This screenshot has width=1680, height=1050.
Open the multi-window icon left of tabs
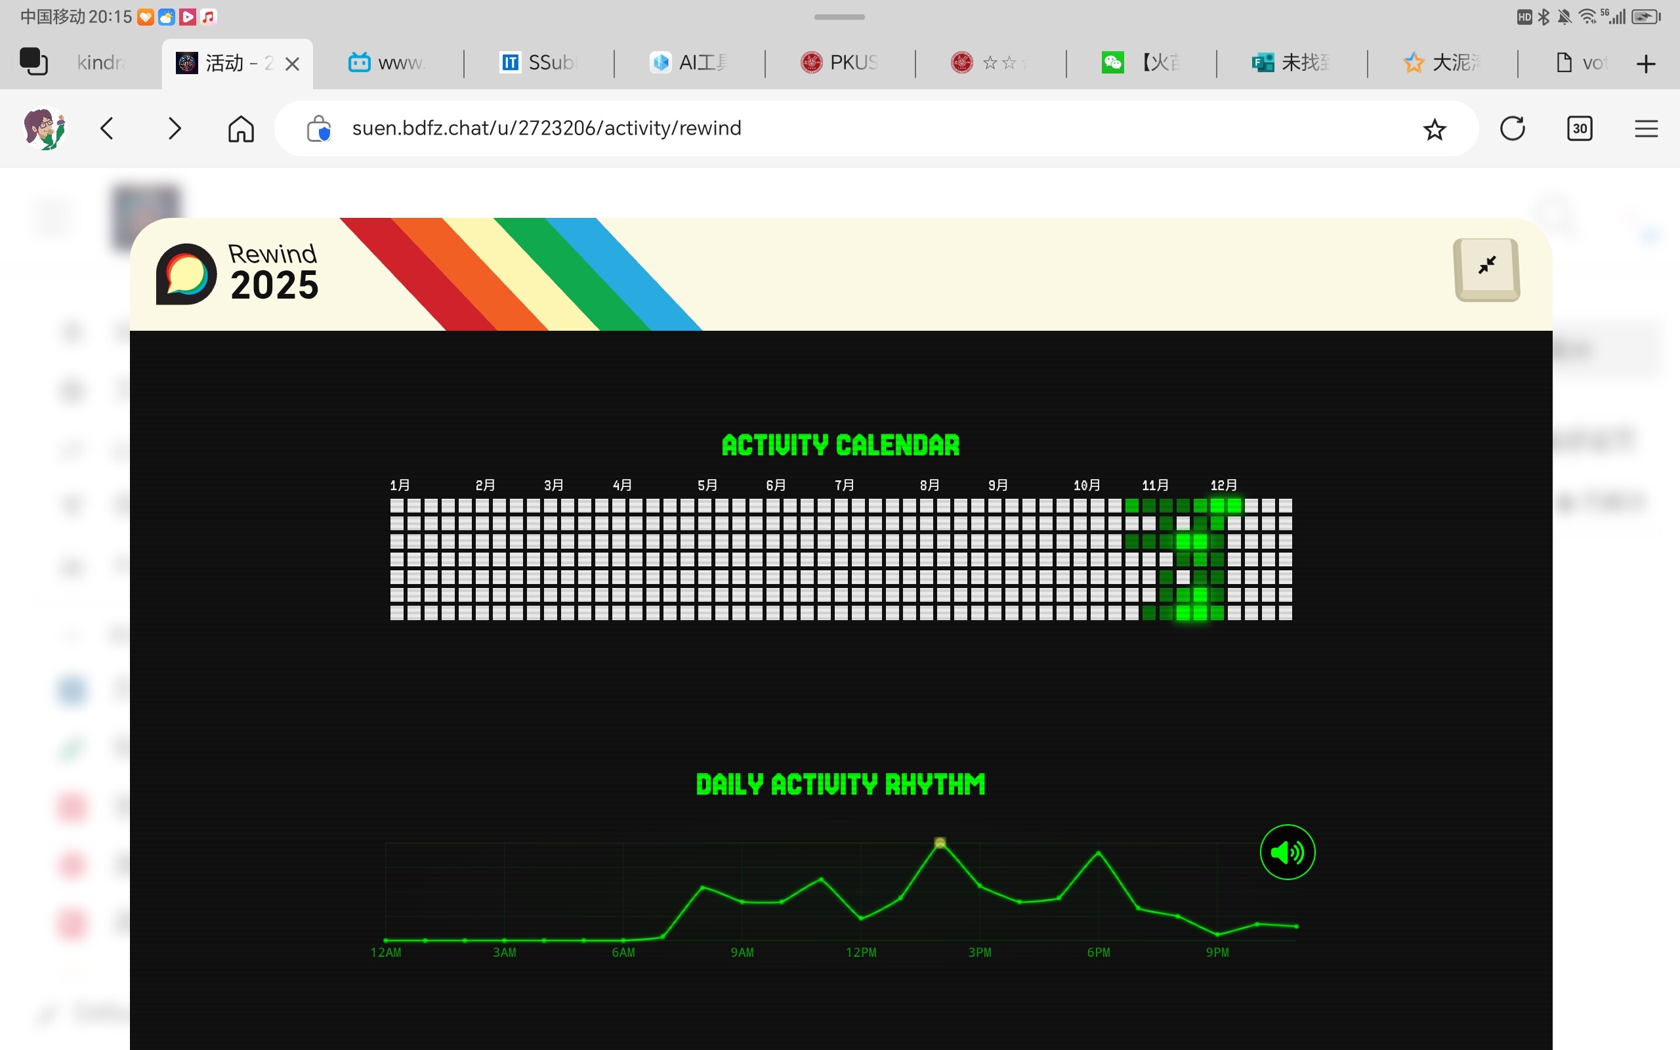33,61
